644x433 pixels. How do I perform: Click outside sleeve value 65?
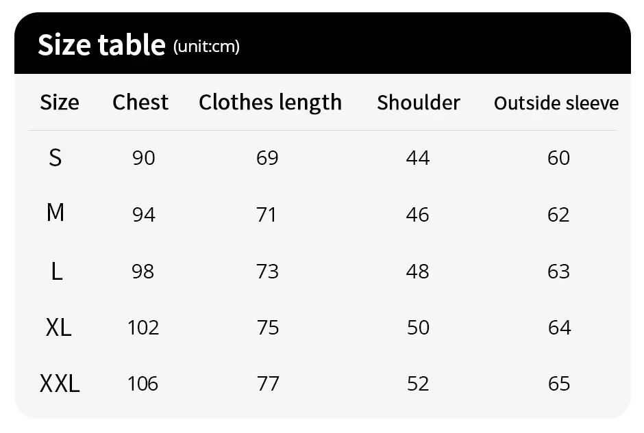559,384
